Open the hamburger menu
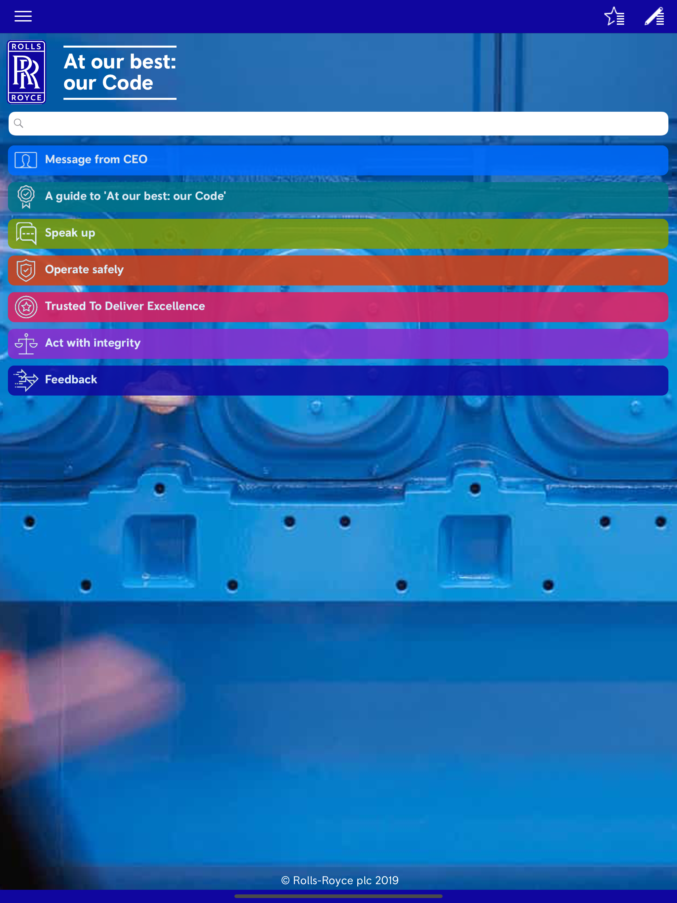Screen dimensions: 677x903 [23, 16]
